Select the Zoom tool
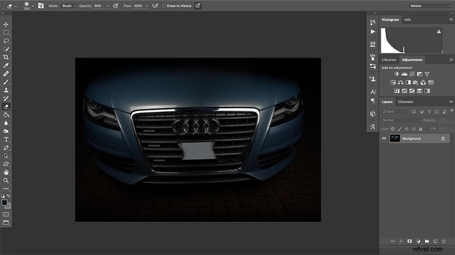The height and width of the screenshot is (255, 455). tap(6, 180)
